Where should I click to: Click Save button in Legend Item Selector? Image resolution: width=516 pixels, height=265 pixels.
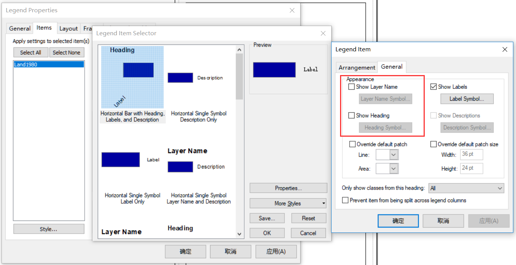pos(267,218)
